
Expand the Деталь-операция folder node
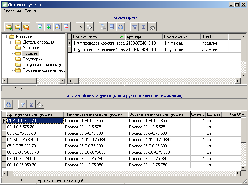(12, 42)
